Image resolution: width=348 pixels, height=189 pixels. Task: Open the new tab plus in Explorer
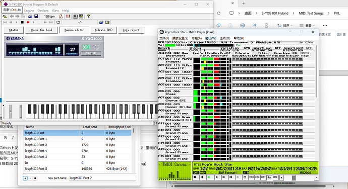click(244, 4)
